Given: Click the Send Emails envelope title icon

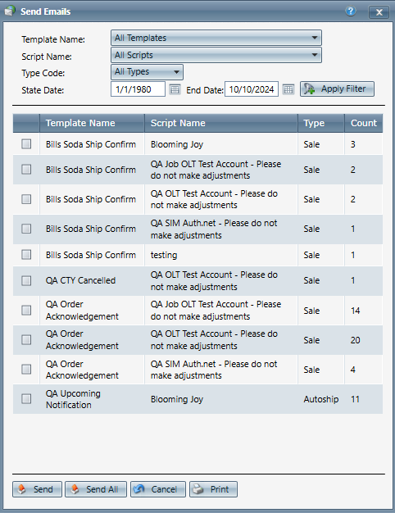Looking at the screenshot, I should pyautogui.click(x=10, y=11).
